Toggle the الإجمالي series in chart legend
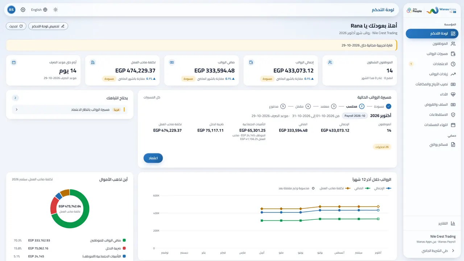The image size is (464, 261). pos(382,188)
